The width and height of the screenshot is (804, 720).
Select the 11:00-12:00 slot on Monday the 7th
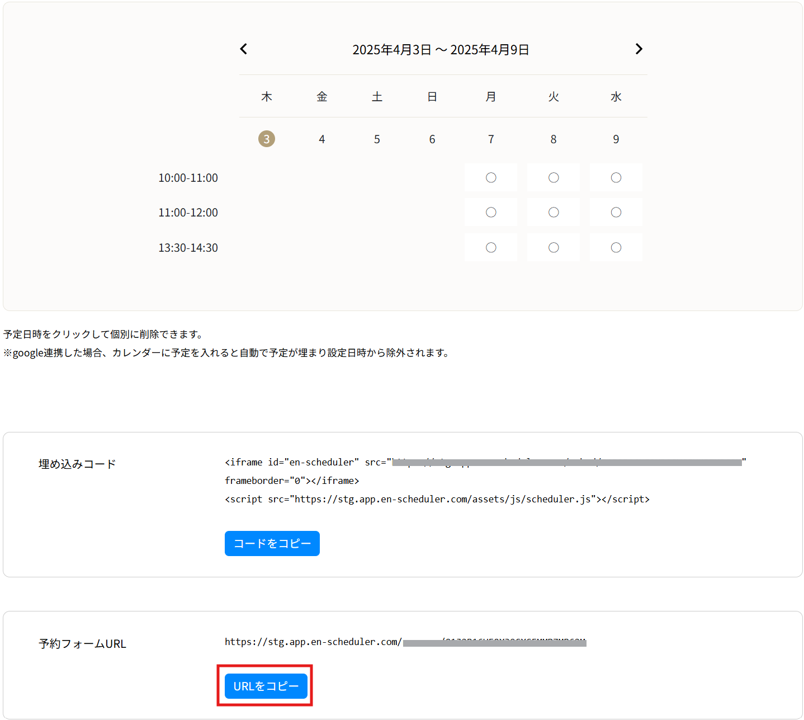490,212
